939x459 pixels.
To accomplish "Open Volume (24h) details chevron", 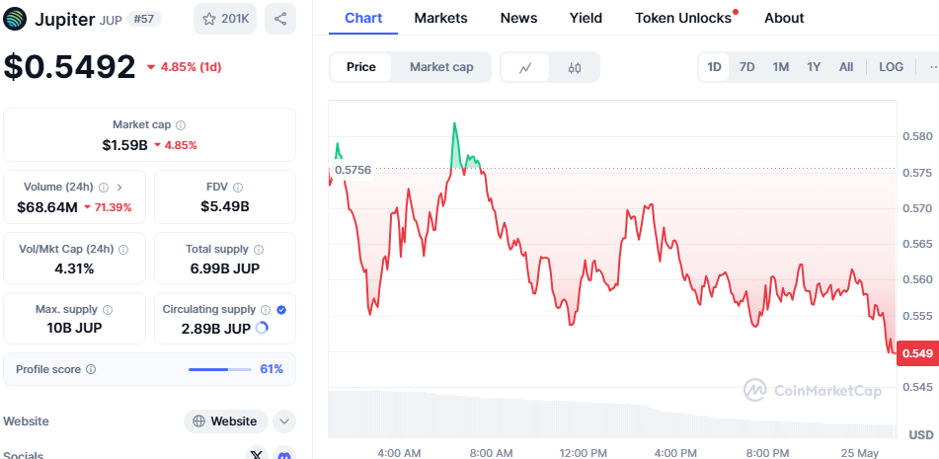I will click(x=119, y=188).
